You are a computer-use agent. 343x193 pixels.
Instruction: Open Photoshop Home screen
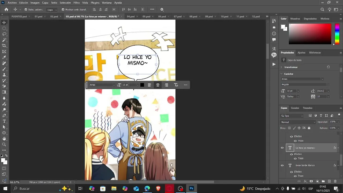[6, 9]
